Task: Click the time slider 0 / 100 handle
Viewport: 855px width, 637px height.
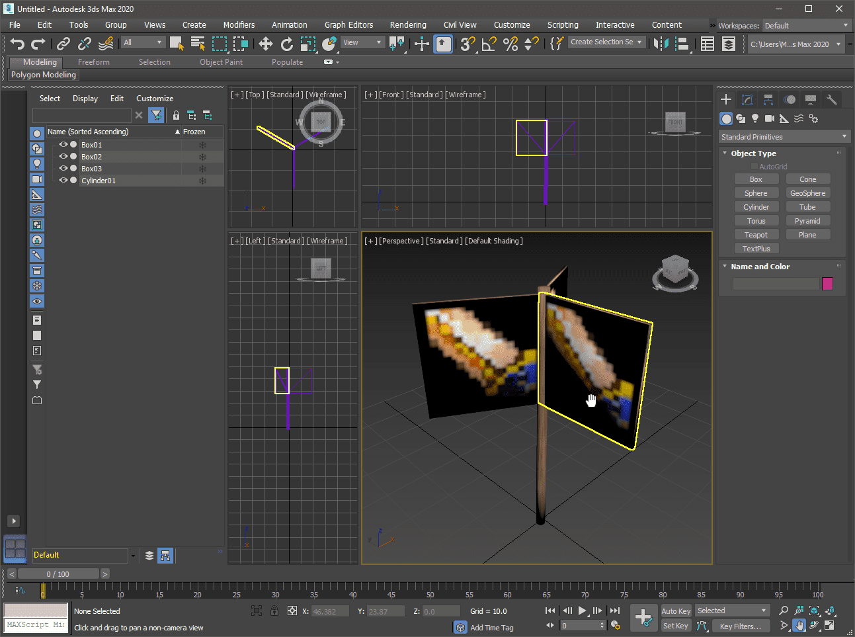Action: [58, 574]
